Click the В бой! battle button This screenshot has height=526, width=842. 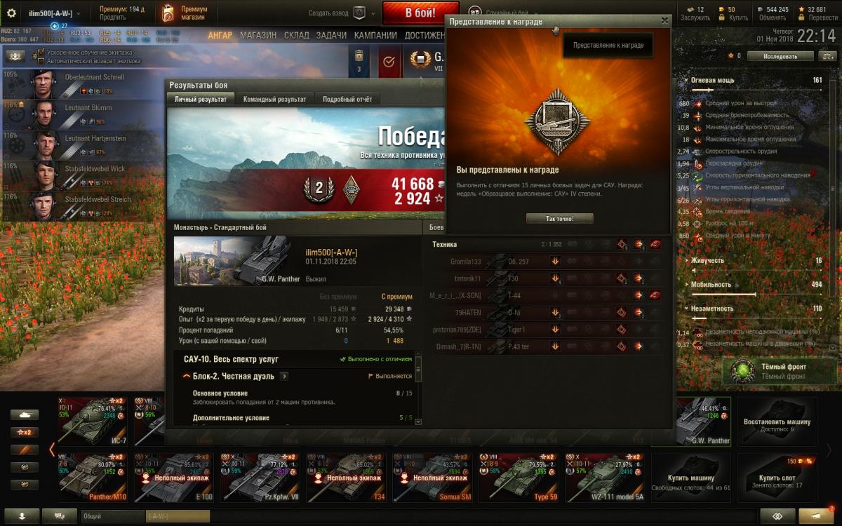[420, 13]
